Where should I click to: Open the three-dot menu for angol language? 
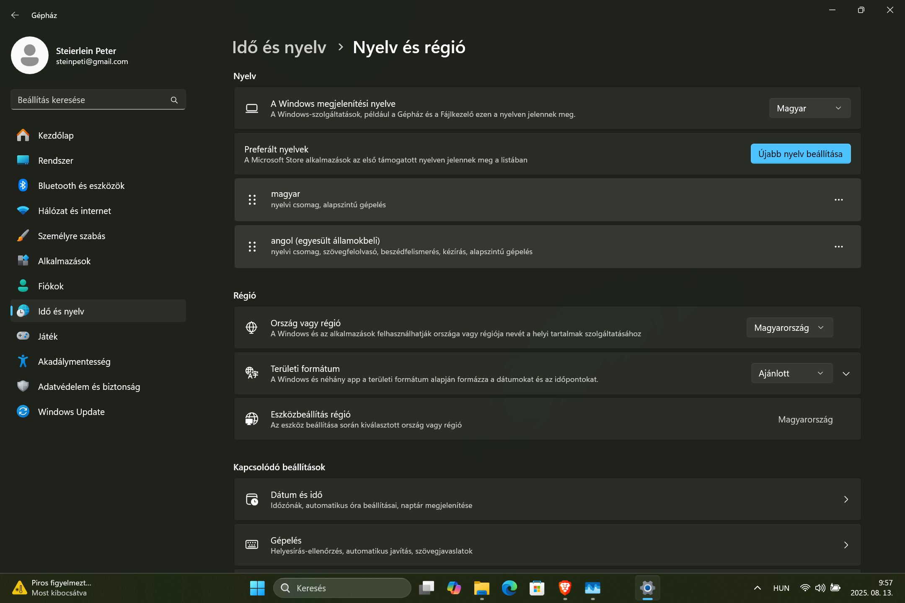pos(838,247)
